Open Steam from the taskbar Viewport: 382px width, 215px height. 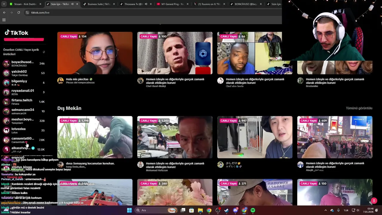(227, 210)
